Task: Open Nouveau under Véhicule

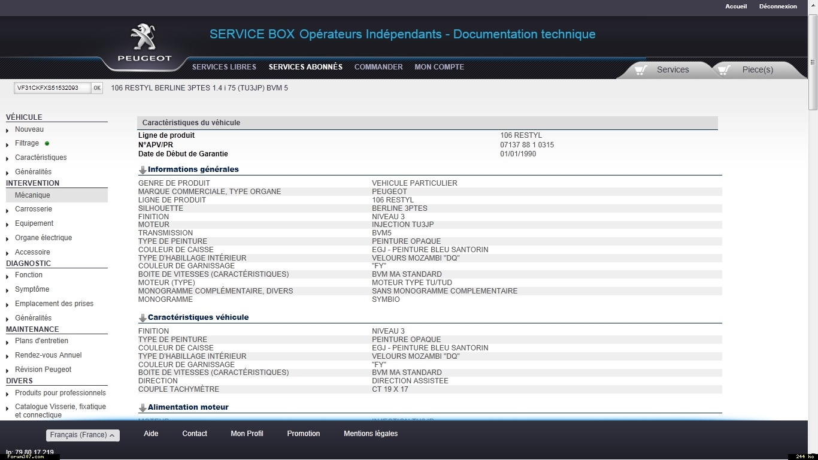Action: tap(29, 129)
